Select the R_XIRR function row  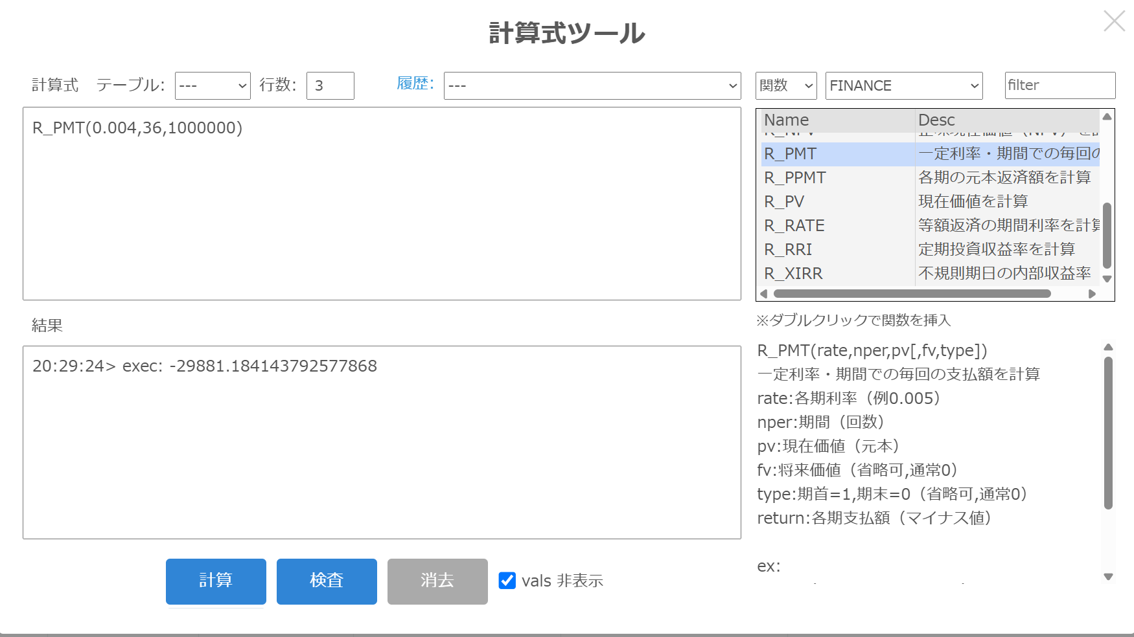click(x=931, y=274)
